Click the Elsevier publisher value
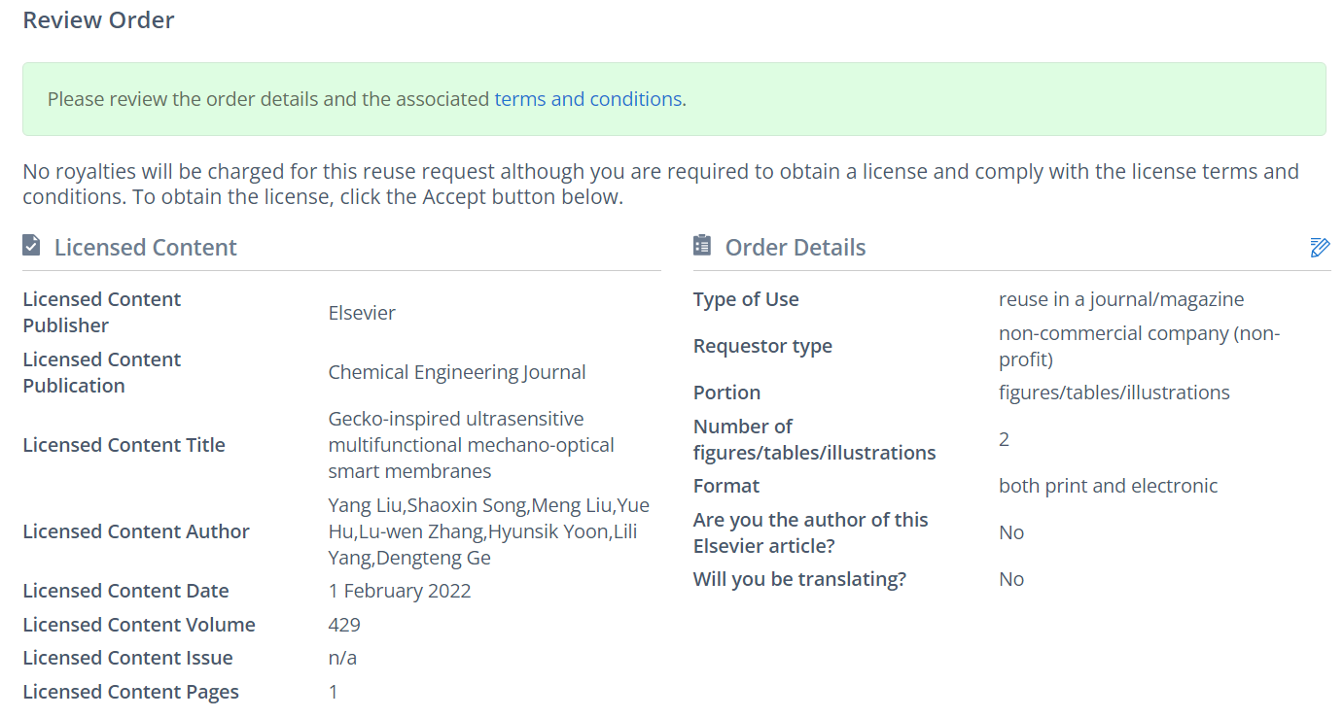The width and height of the screenshot is (1344, 718). pyautogui.click(x=362, y=313)
